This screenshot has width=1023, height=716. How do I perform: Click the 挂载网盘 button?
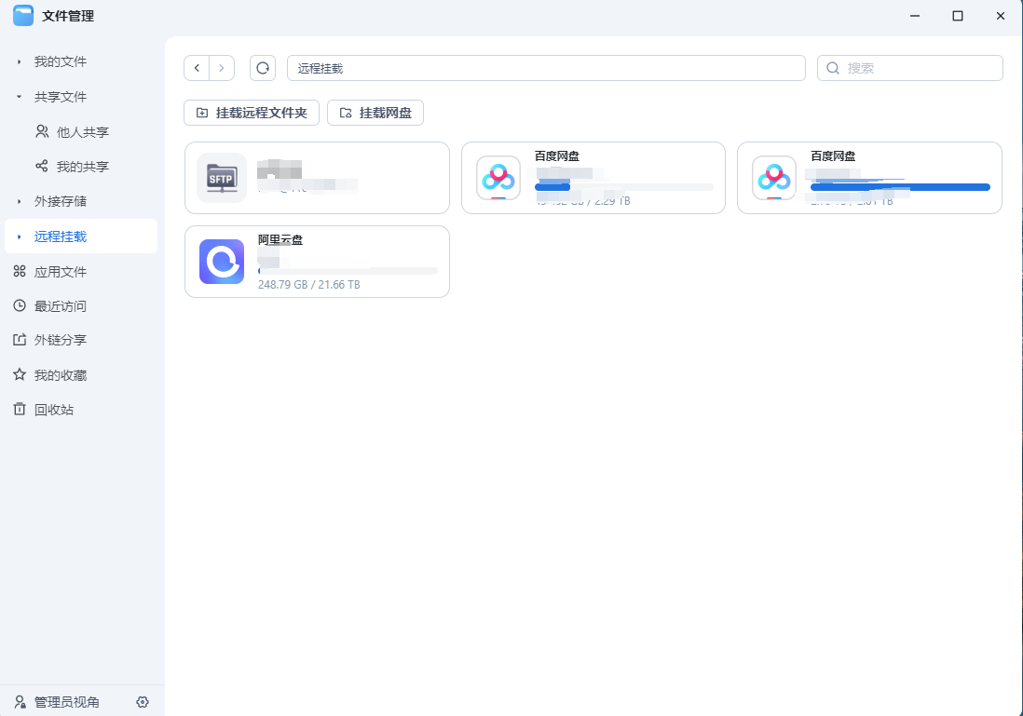(x=375, y=113)
